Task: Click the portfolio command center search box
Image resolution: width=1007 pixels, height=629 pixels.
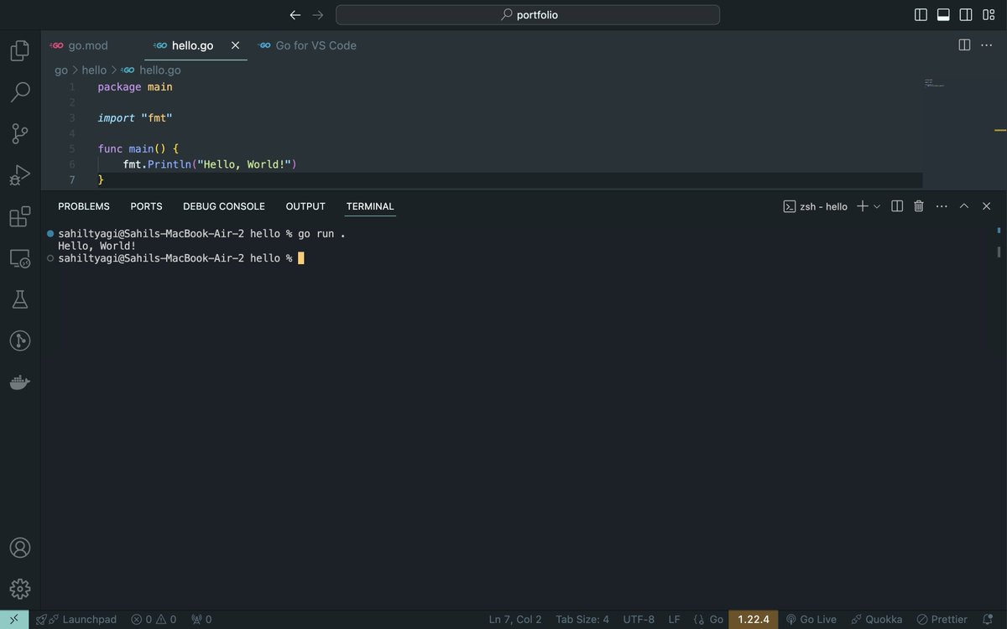Action: 528,15
